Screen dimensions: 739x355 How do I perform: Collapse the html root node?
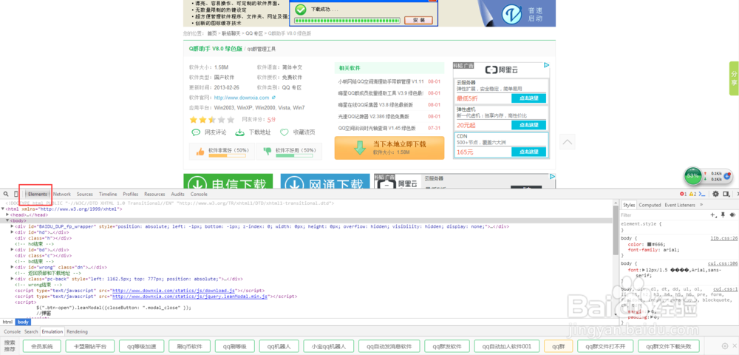tap(3, 209)
